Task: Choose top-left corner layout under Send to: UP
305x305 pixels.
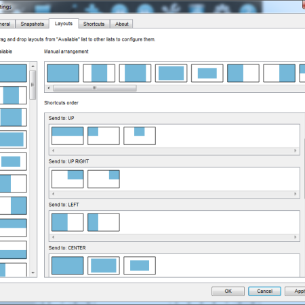Action: coord(104,136)
